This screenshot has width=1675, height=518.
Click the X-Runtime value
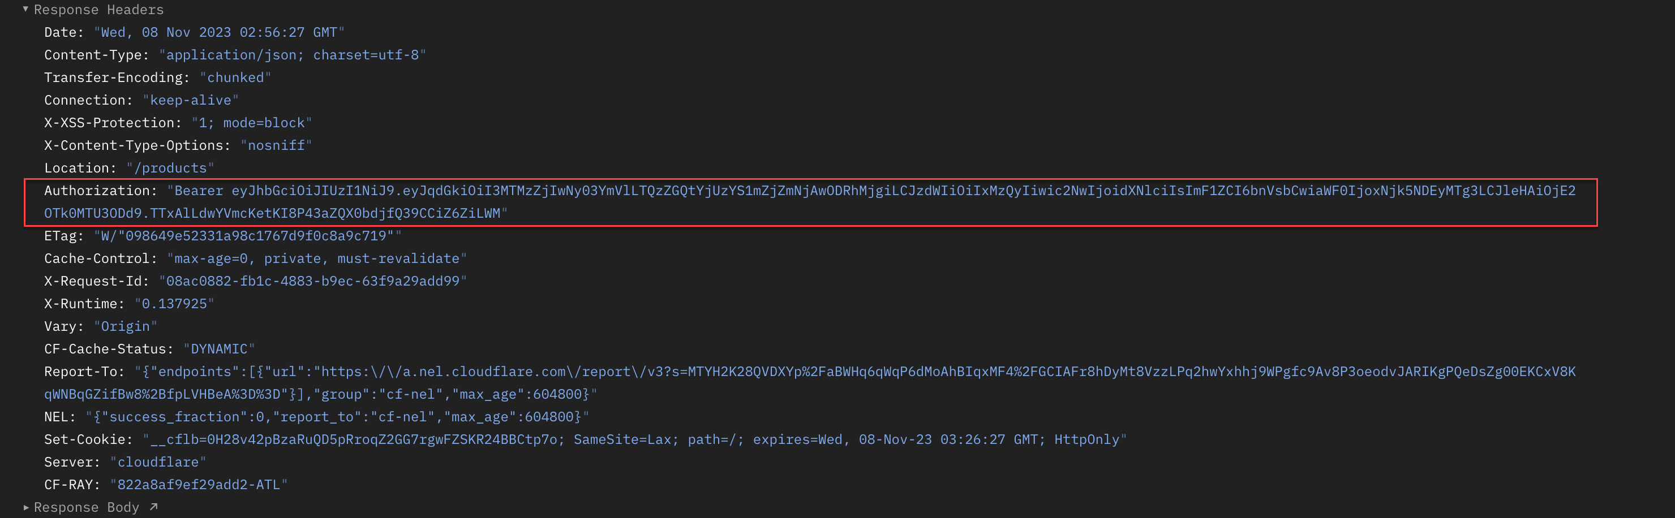(174, 304)
